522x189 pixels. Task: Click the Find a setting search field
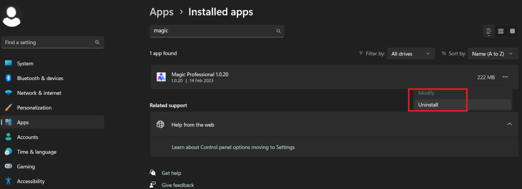(48, 42)
